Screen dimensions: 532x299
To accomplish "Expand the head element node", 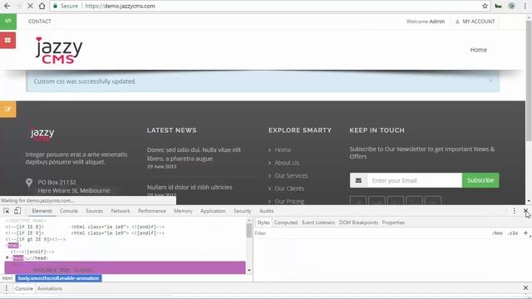I will pyautogui.click(x=7, y=258).
